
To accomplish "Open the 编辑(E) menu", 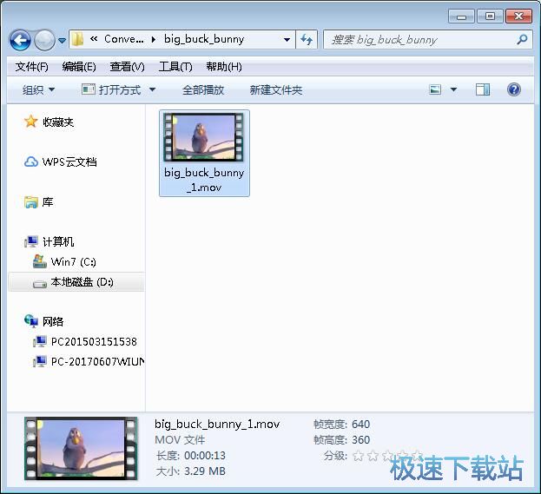I will click(x=79, y=67).
